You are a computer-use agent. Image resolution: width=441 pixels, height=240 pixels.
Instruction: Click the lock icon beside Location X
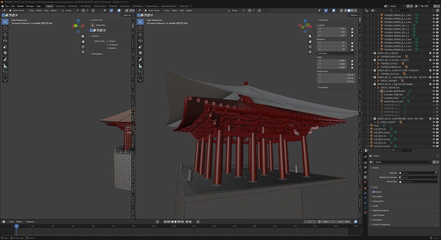click(x=352, y=29)
